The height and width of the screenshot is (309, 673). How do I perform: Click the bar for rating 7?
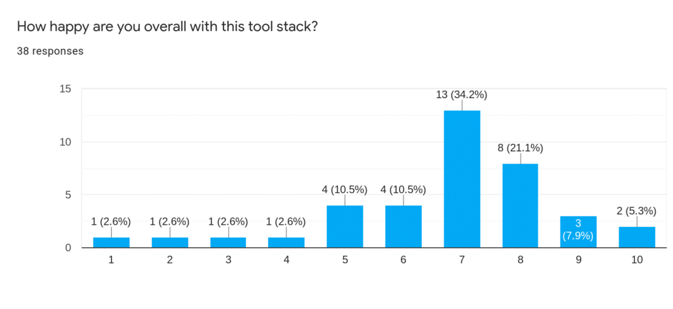pyautogui.click(x=462, y=179)
